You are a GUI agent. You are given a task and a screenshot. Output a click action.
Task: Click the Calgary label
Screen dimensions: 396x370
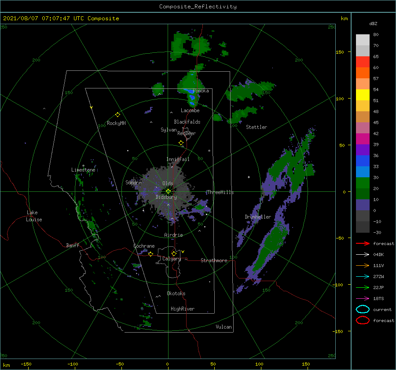click(172, 259)
